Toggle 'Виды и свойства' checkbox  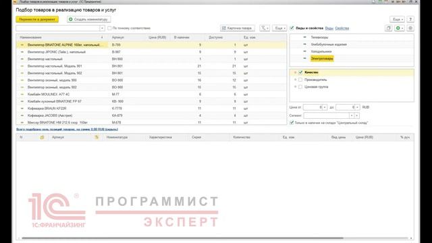click(x=292, y=28)
